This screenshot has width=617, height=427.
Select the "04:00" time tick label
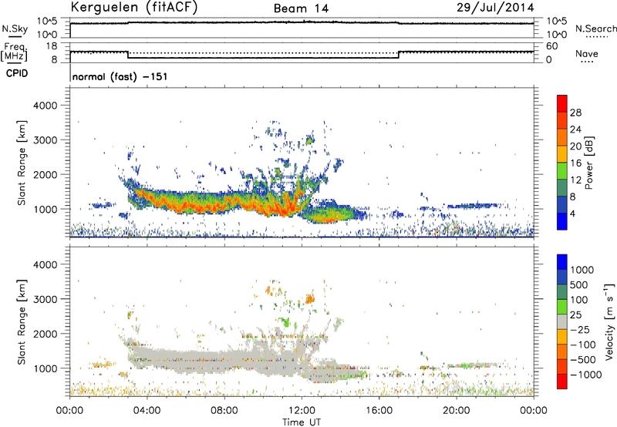click(x=147, y=411)
